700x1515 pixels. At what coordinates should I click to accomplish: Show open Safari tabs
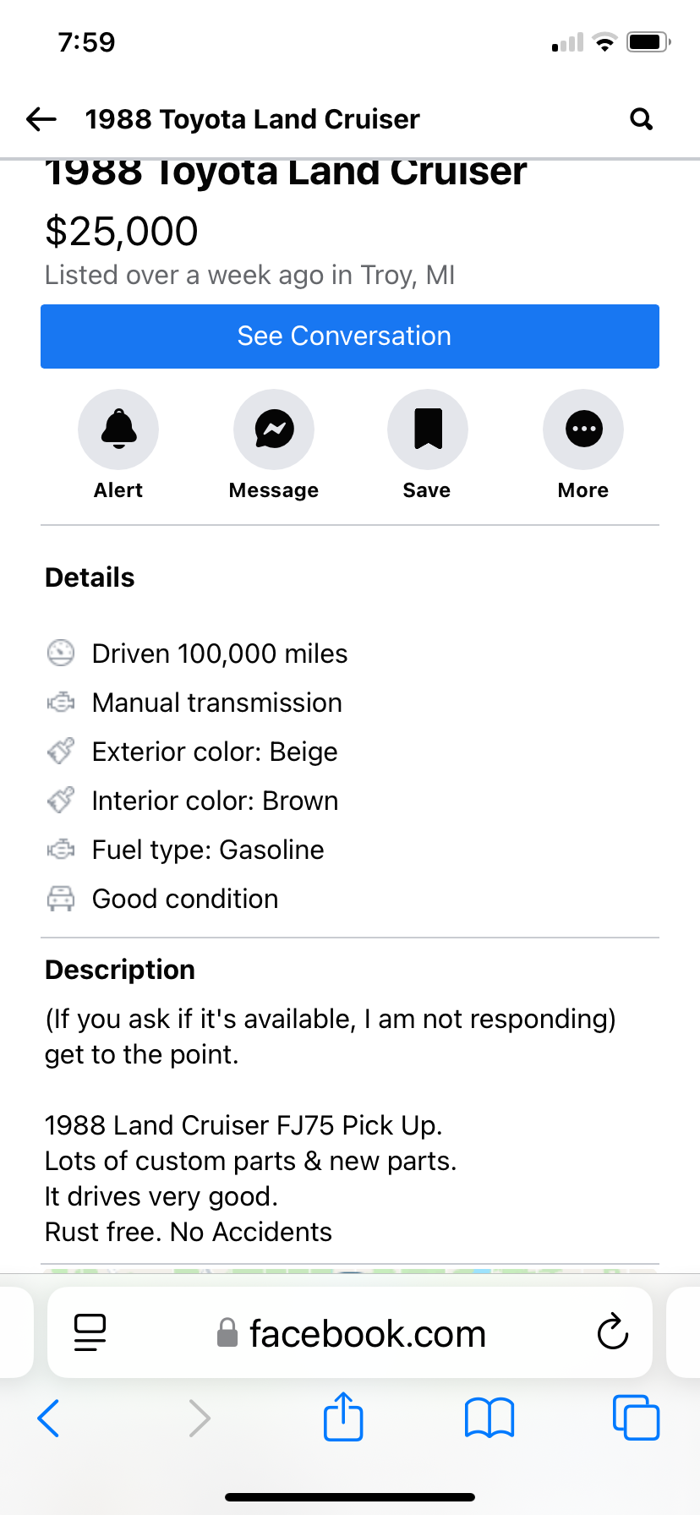point(635,1418)
